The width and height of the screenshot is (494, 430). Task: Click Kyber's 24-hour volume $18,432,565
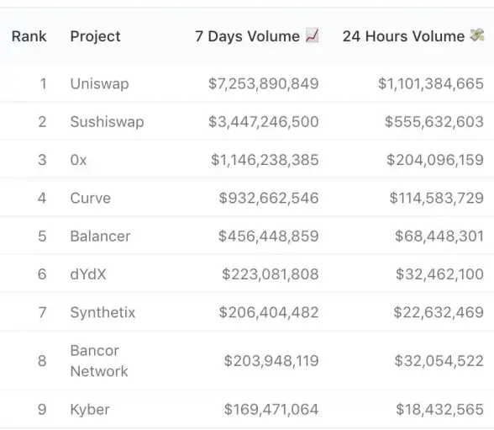[440, 410]
